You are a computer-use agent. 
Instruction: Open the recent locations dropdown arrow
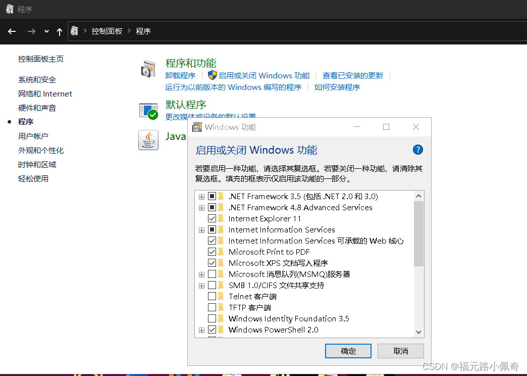tap(46, 31)
